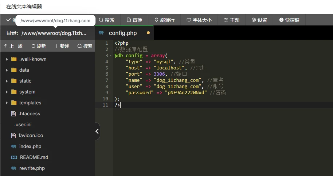Click the index.php elephant icon
The image size is (333, 176).
14,146
